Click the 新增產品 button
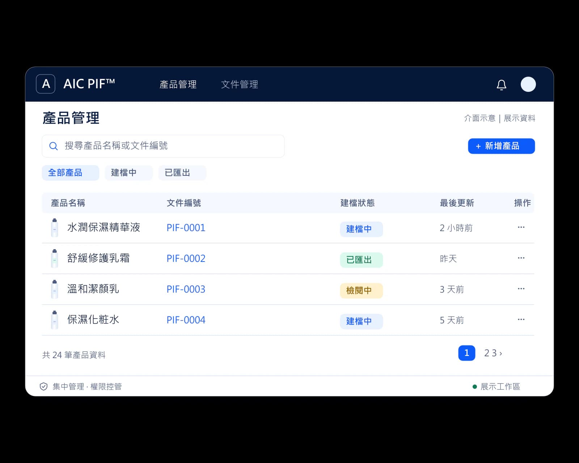 tap(501, 146)
